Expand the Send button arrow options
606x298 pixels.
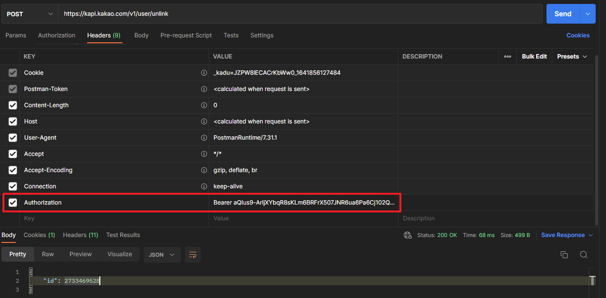pyautogui.click(x=588, y=14)
